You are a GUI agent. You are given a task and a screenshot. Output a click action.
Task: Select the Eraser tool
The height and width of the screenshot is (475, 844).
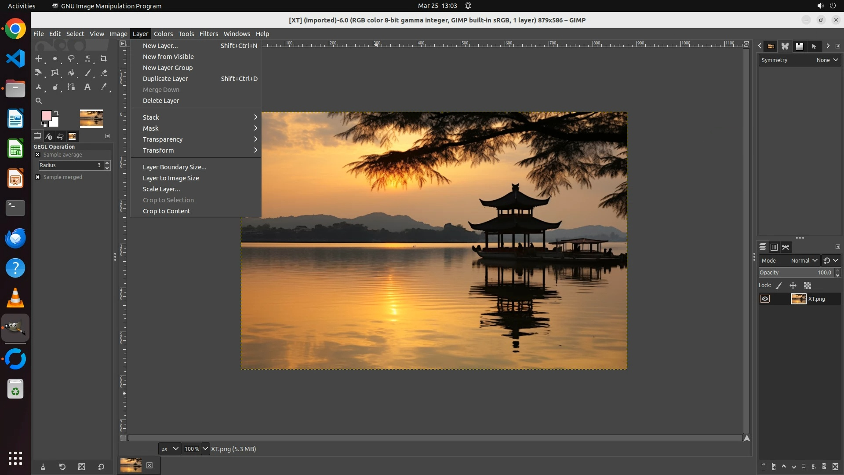pos(104,73)
